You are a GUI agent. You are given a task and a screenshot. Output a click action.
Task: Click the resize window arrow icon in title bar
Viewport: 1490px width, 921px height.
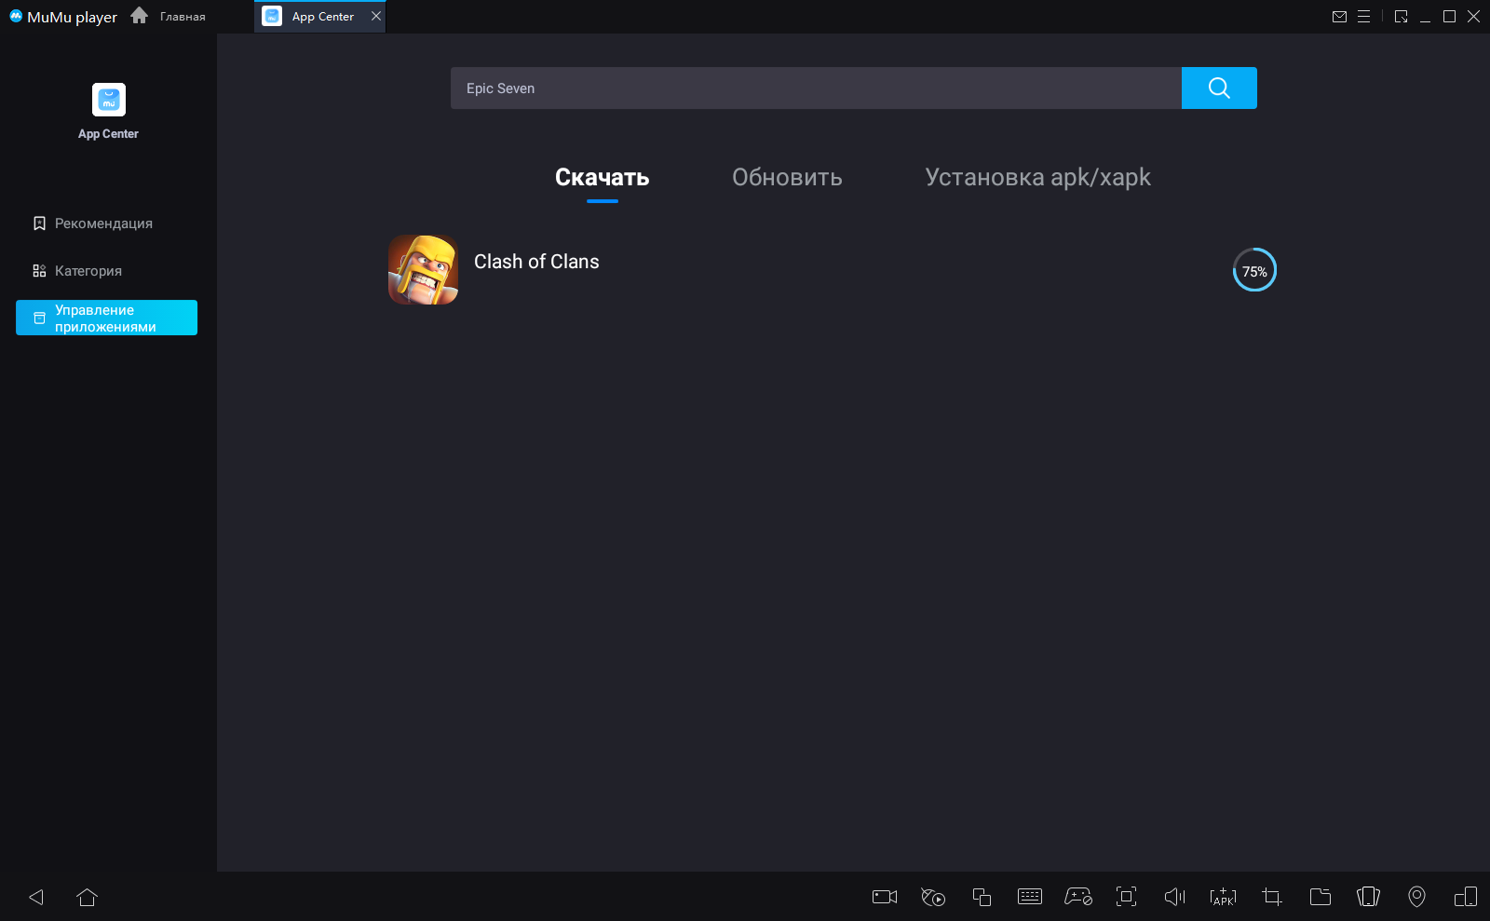(x=1401, y=16)
